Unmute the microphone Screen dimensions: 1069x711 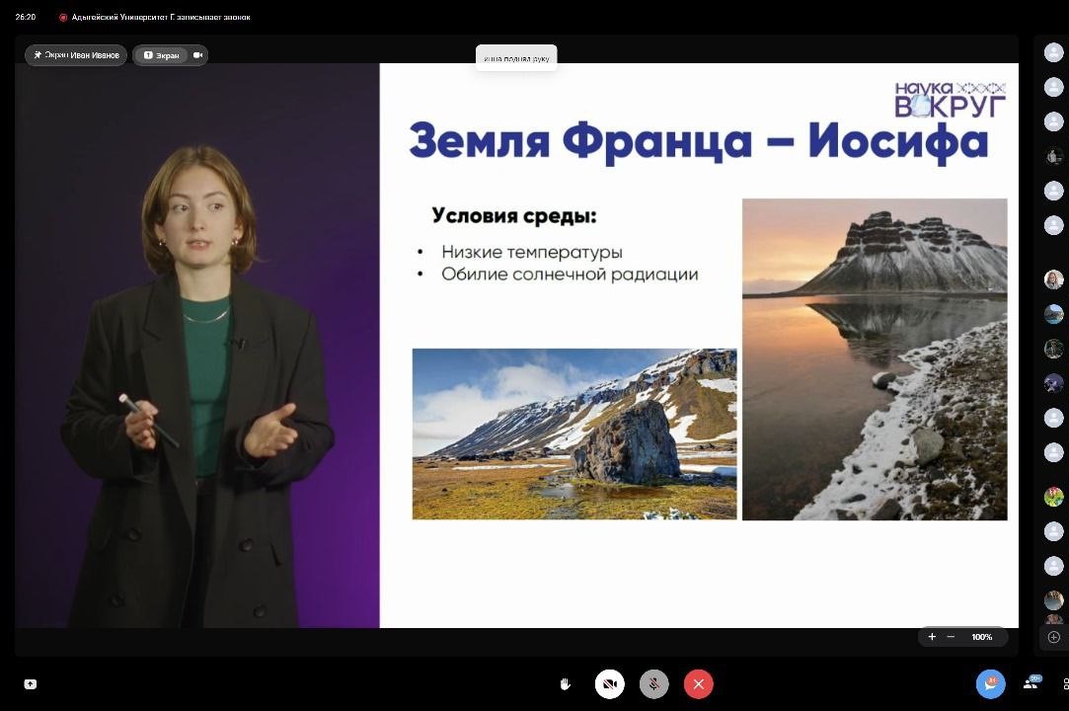pos(653,684)
